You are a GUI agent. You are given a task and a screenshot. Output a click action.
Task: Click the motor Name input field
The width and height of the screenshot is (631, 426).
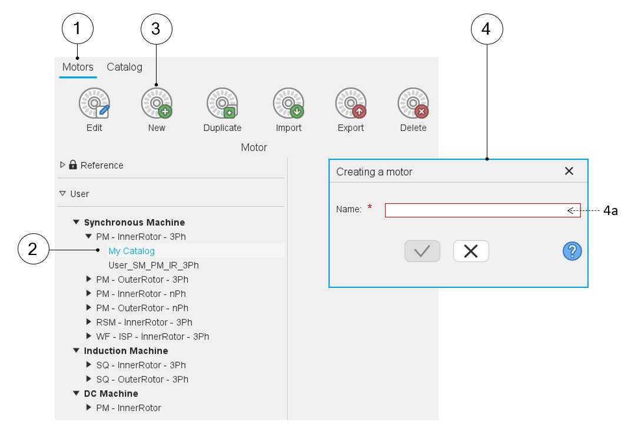[477, 210]
